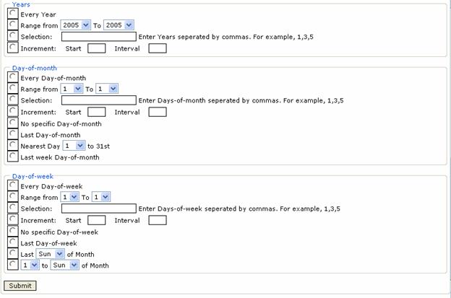
Task: Open the Years range start dropdown
Action: 76,25
